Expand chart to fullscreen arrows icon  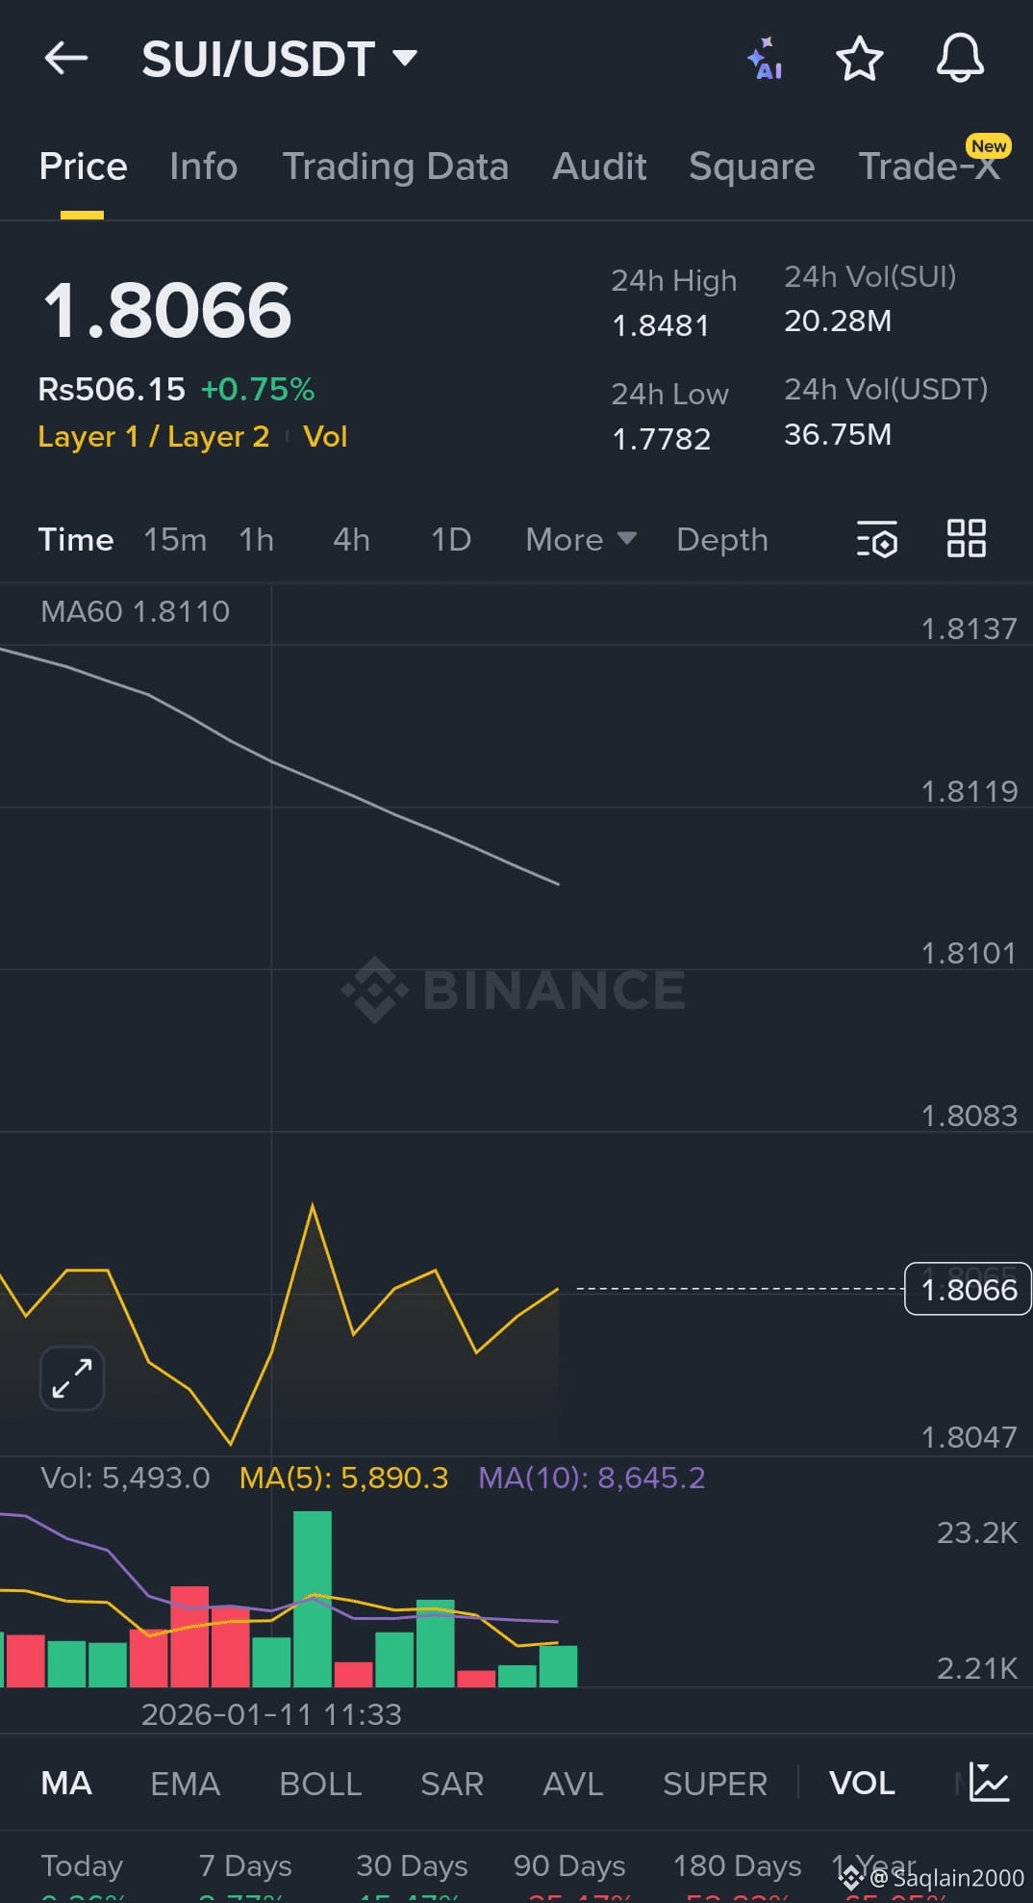[72, 1377]
